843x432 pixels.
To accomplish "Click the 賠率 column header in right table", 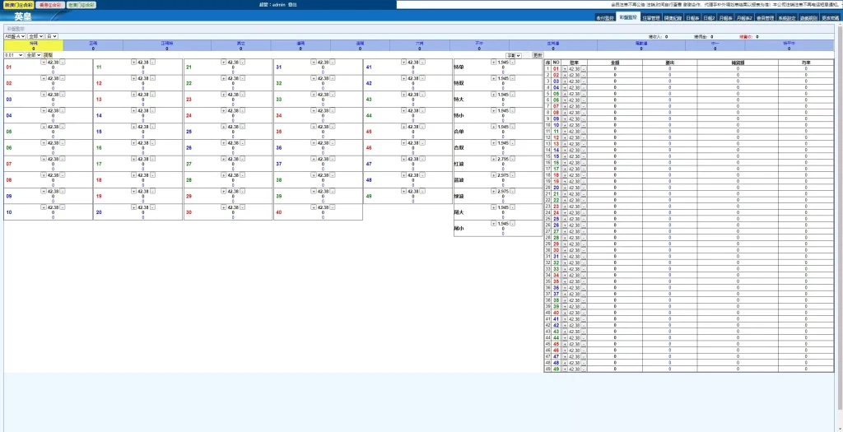I will pos(575,63).
